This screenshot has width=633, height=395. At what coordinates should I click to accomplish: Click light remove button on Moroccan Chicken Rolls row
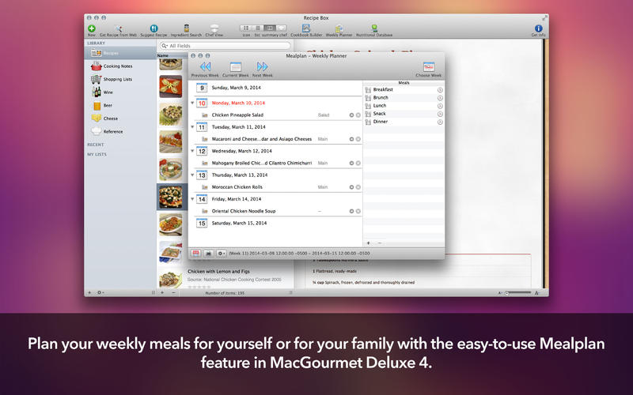click(358, 187)
